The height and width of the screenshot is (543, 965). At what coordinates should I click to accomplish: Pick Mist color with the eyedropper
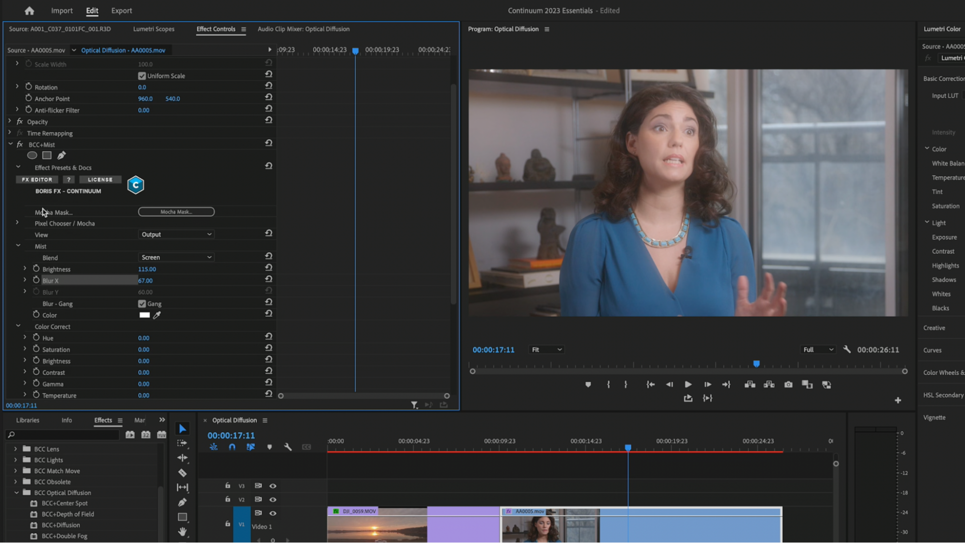pos(157,315)
